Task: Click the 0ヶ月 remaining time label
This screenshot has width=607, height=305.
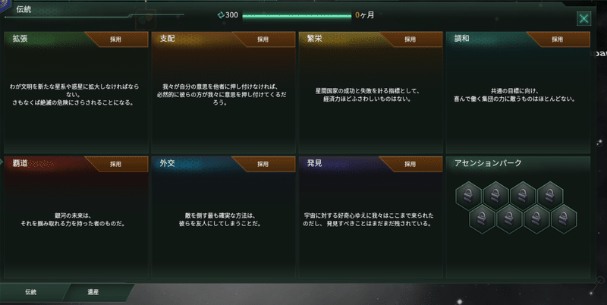Action: 365,15
